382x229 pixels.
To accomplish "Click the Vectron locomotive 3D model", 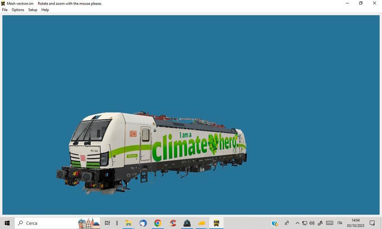I will 151,153.
